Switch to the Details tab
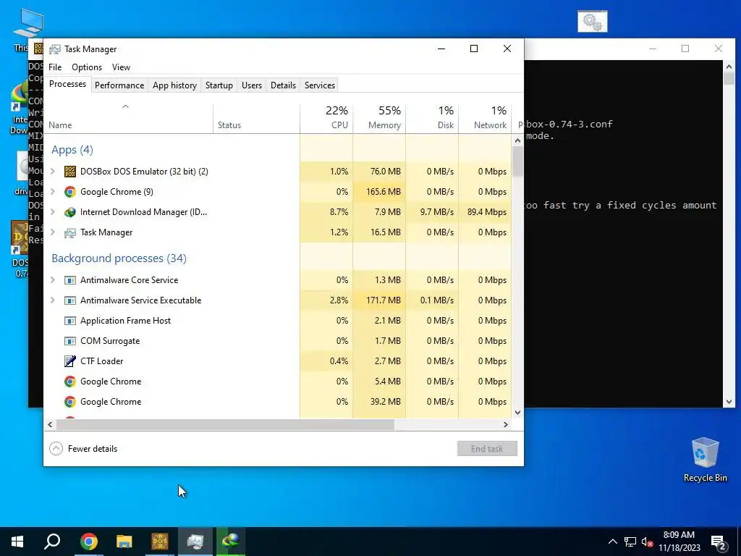This screenshot has width=741, height=556. [283, 85]
